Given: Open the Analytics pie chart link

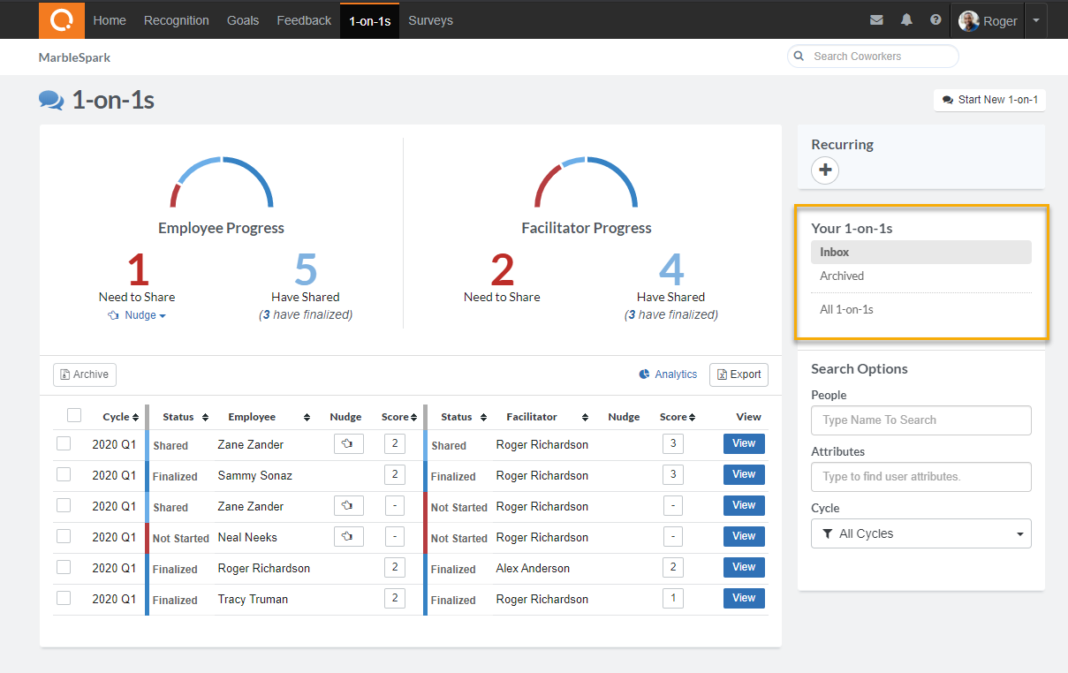Looking at the screenshot, I should [x=668, y=374].
